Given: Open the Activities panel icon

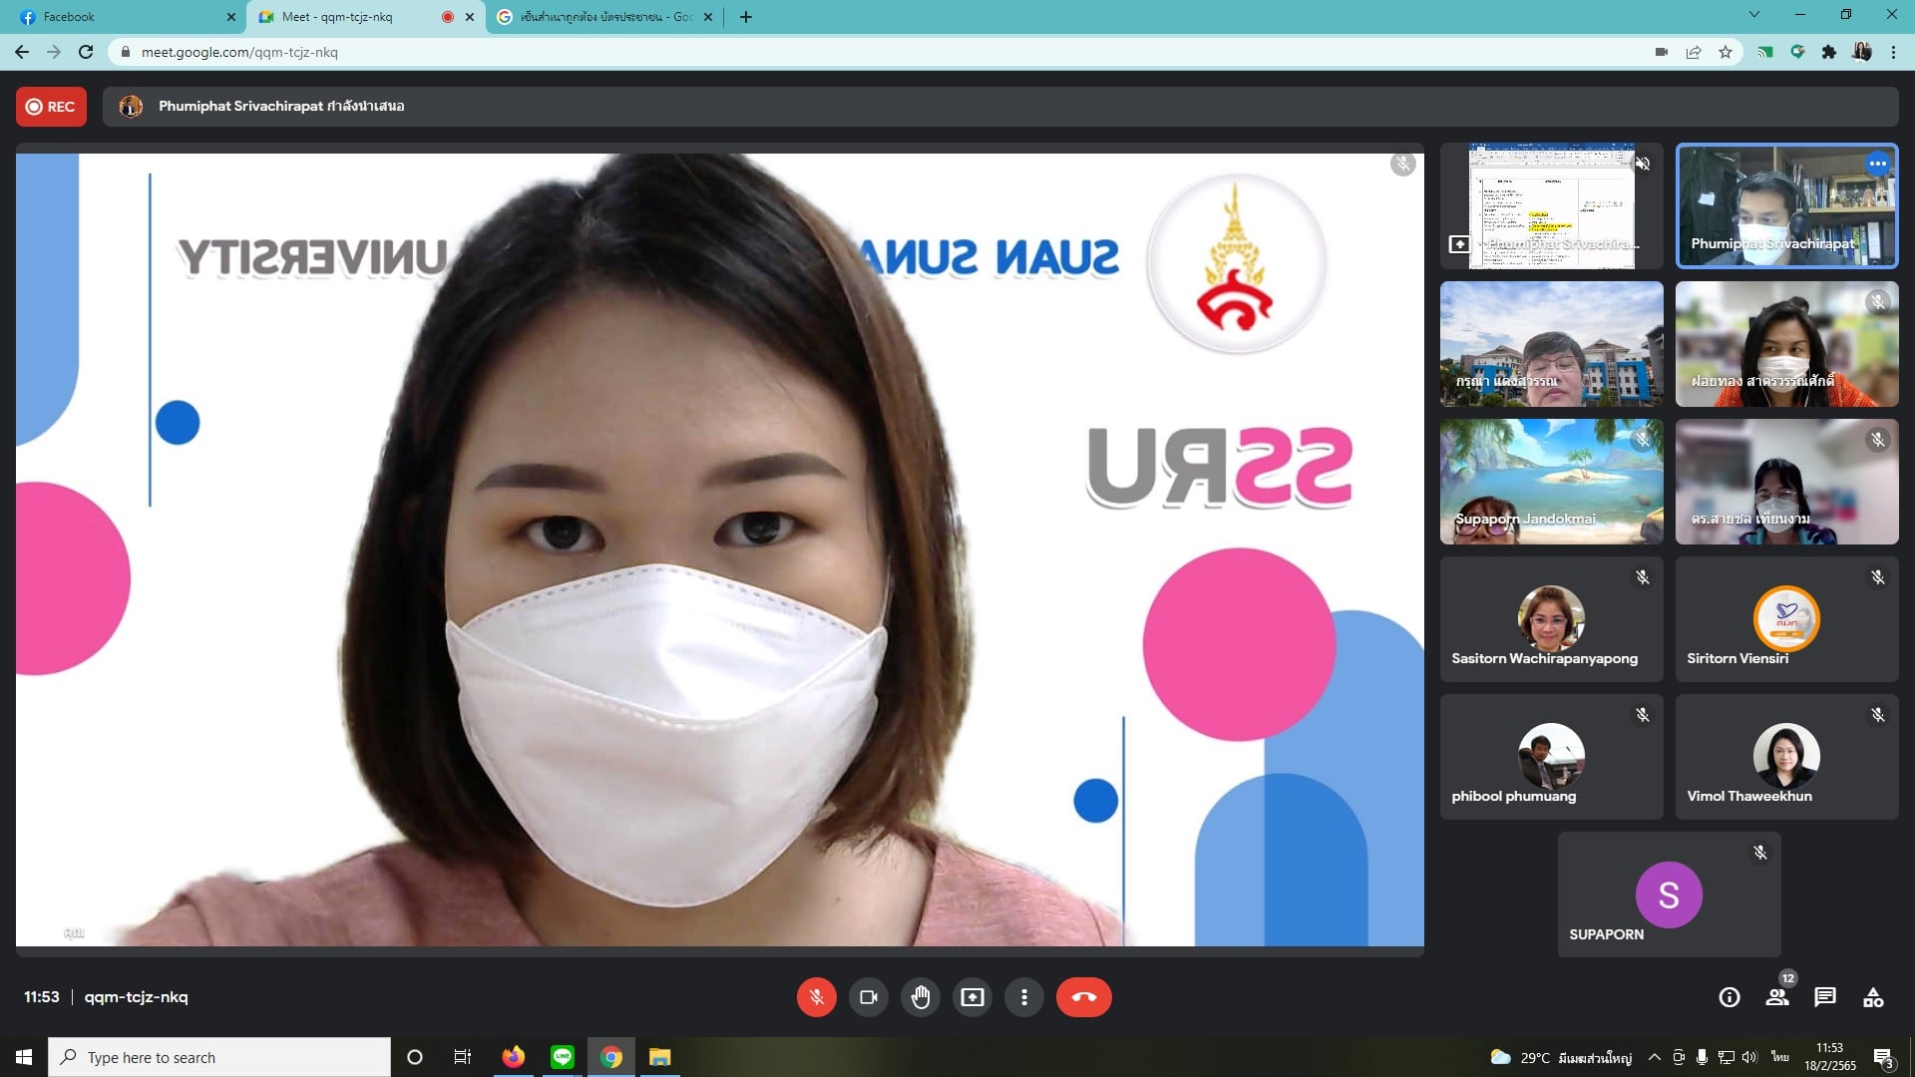Looking at the screenshot, I should [x=1872, y=997].
